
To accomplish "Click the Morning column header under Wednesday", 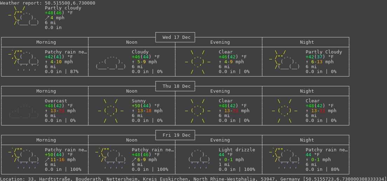I will click(46, 42).
